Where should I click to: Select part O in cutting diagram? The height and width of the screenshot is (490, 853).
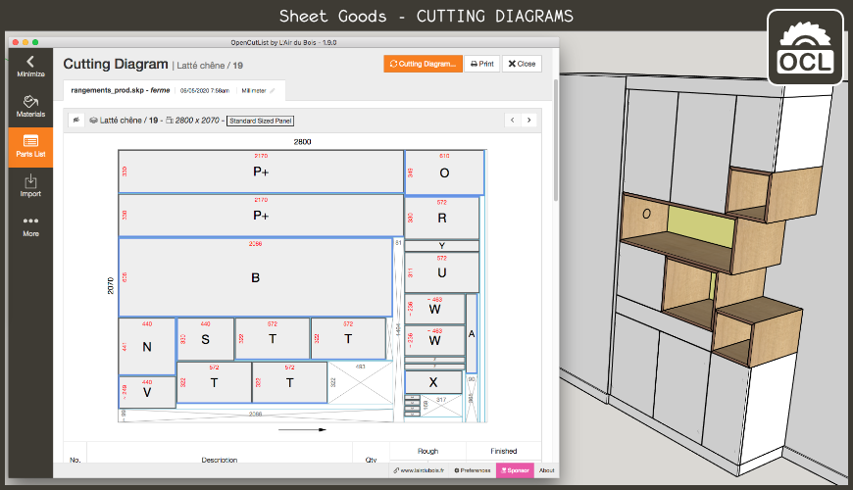[444, 172]
